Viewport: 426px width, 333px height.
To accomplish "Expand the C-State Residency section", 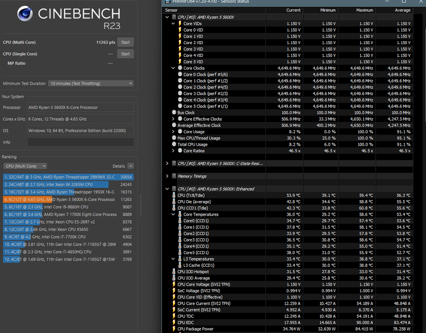I will coord(167,164).
